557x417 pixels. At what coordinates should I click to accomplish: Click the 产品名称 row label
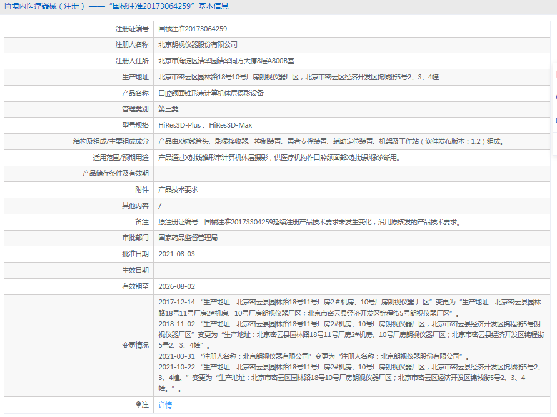click(x=135, y=93)
